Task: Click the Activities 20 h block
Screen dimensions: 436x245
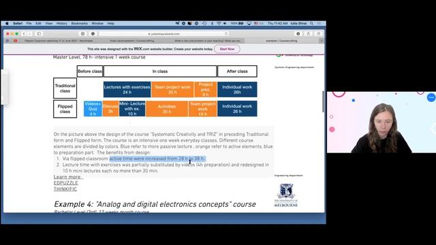Action: point(167,109)
